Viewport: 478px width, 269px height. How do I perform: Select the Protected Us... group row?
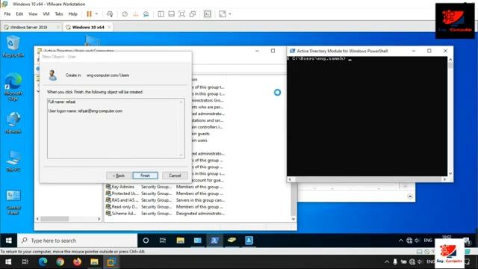point(165,194)
